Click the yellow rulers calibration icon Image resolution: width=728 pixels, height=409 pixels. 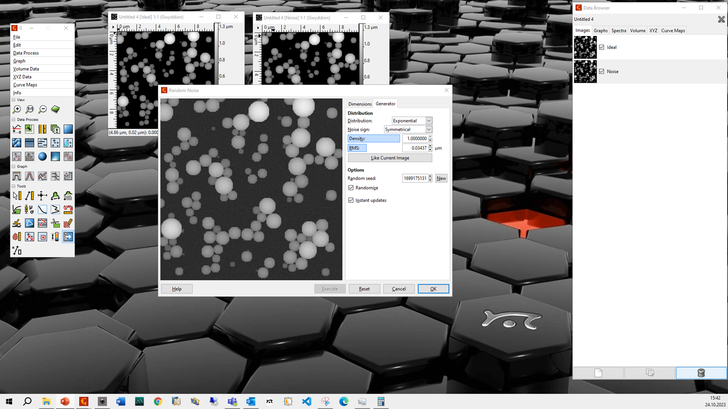pyautogui.click(x=43, y=129)
